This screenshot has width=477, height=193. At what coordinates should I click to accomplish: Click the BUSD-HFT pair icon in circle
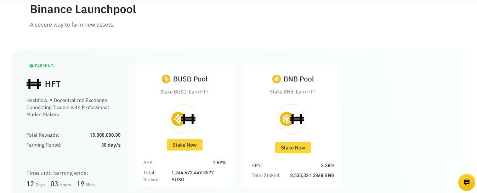(x=183, y=119)
